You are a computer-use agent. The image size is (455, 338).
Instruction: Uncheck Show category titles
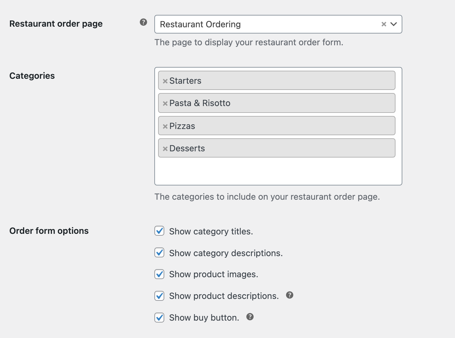159,231
